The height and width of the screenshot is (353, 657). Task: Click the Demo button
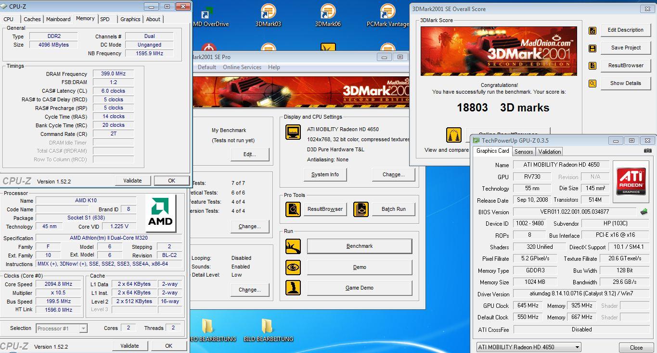[360, 267]
